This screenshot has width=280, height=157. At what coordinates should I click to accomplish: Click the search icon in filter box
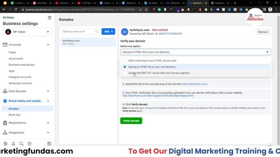[x=97, y=31]
